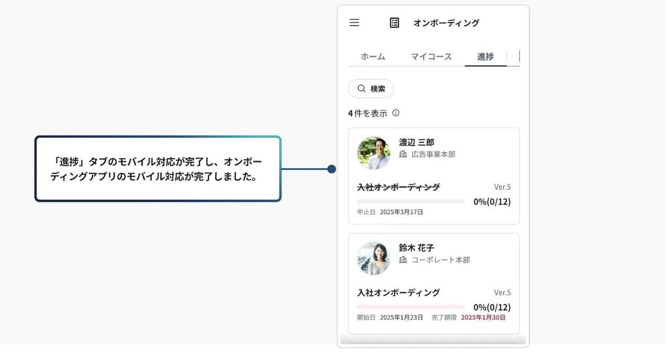Click 鈴木 花子's pink progress bar
671x354 pixels.
point(411,306)
